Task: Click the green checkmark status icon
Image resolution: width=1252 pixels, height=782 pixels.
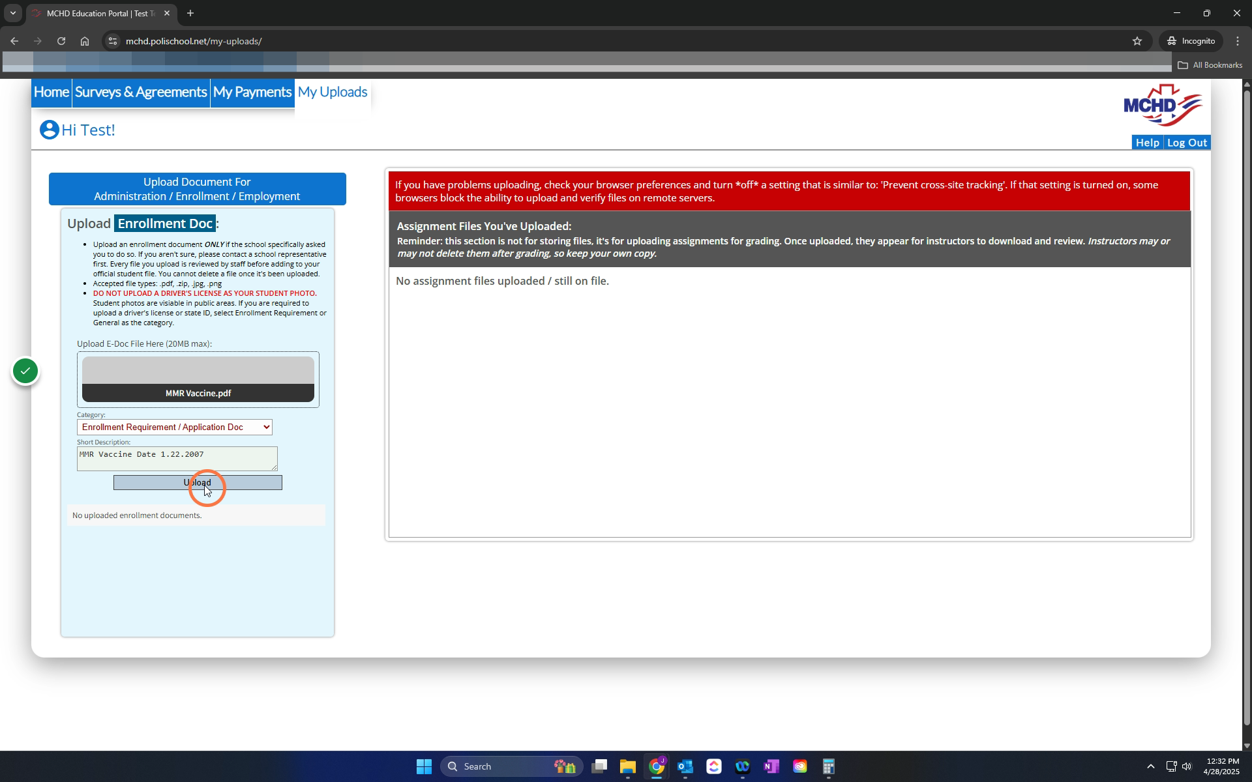Action: [x=25, y=371]
